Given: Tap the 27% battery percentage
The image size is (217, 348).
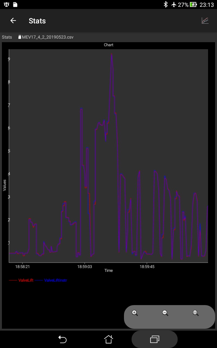Looking at the screenshot, I should (183, 5).
